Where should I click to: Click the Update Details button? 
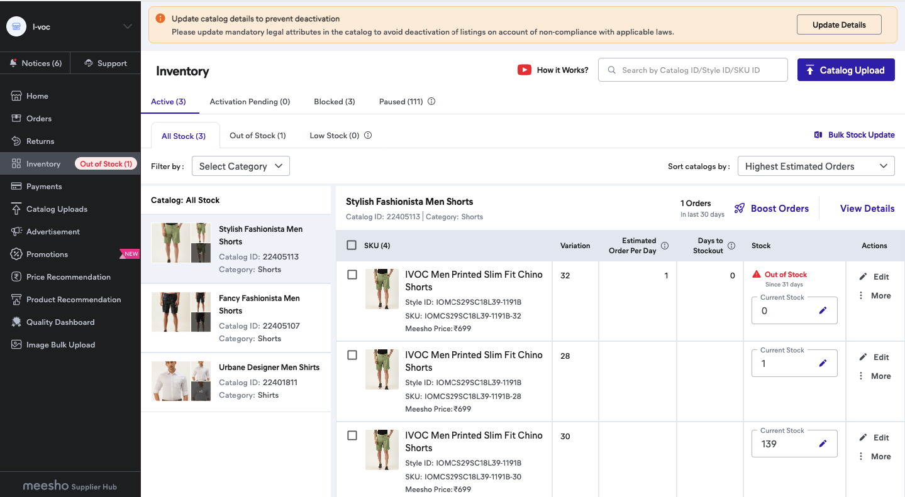(x=839, y=25)
